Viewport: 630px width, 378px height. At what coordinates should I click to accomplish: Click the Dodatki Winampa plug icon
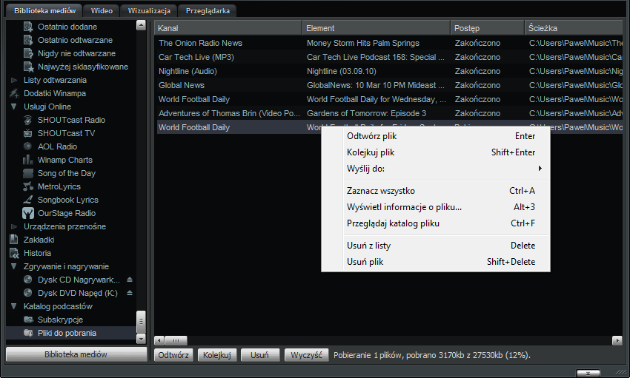14,93
